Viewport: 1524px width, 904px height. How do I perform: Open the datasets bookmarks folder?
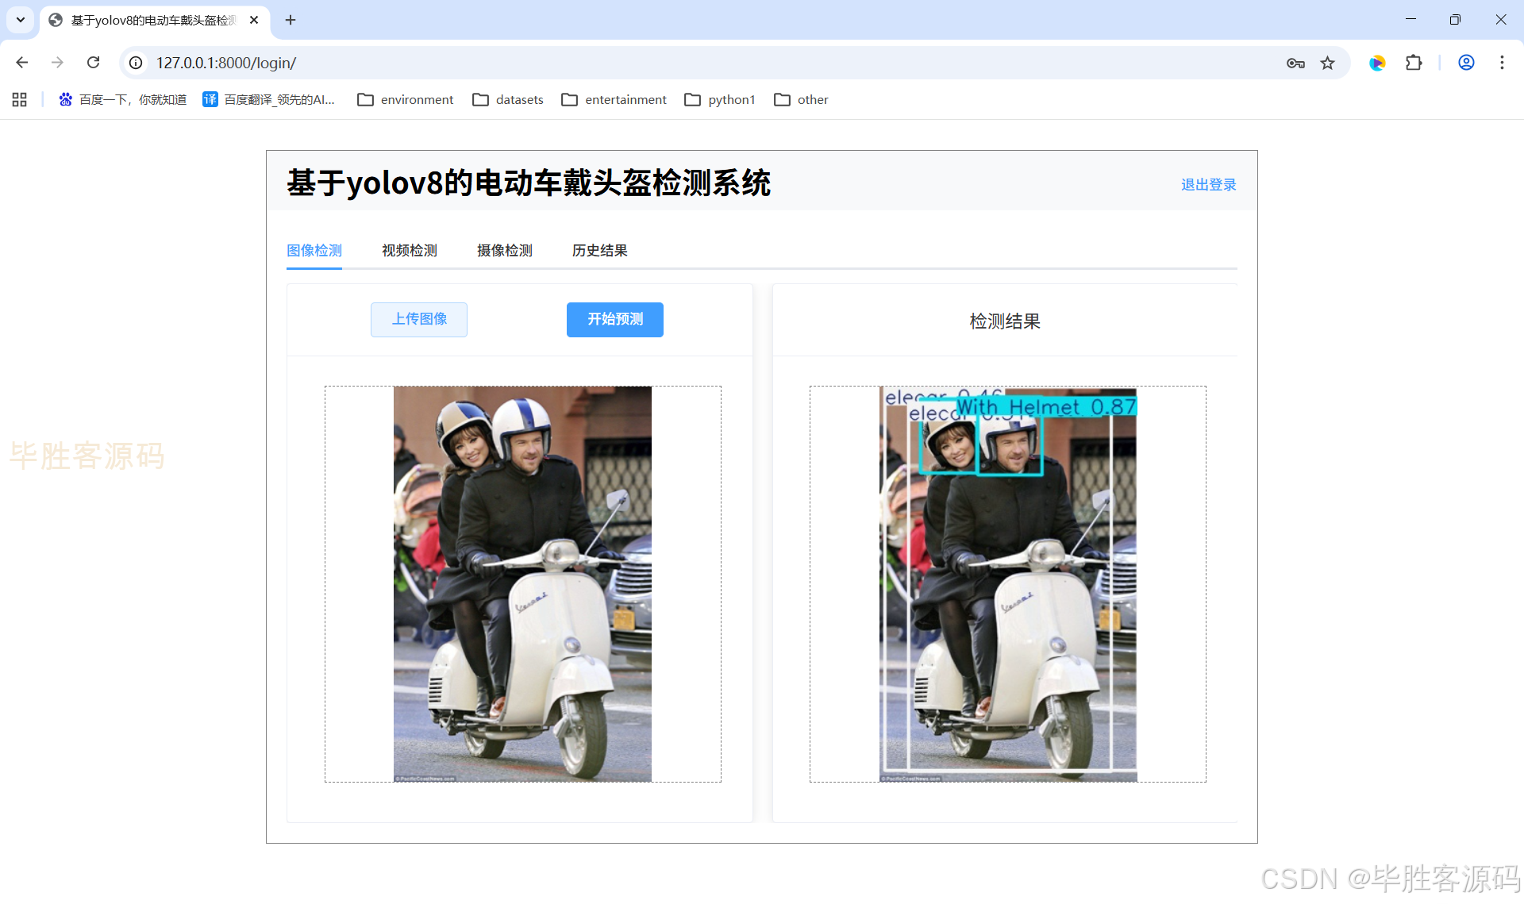click(x=508, y=99)
